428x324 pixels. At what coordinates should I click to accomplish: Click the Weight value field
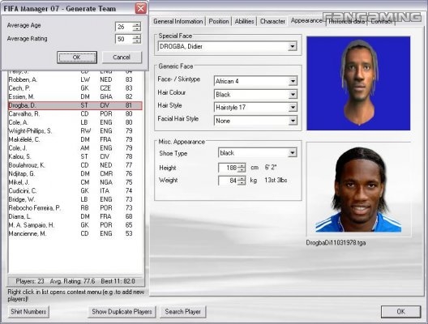coord(228,181)
